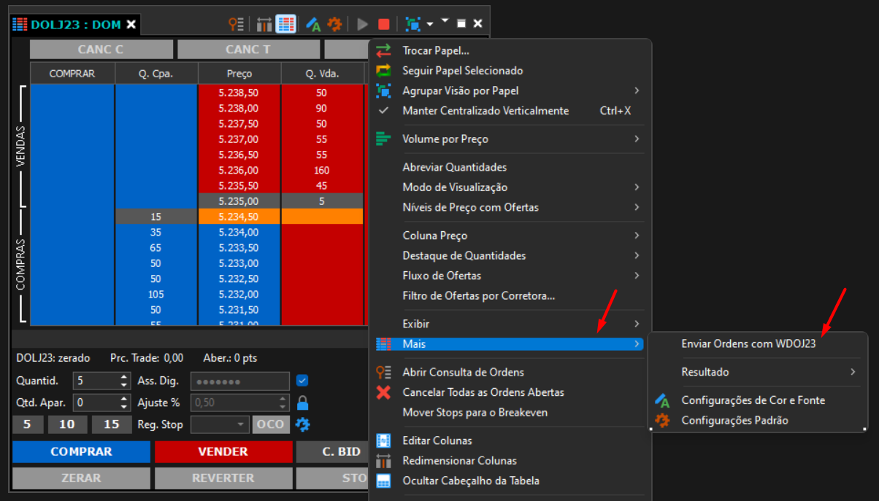
Task: Set quantity with the 10 preset button
Action: coord(67,424)
